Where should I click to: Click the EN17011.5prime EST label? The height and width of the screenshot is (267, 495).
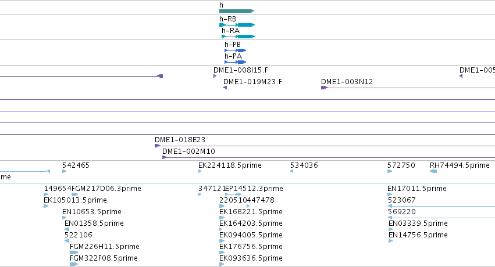[417, 189]
